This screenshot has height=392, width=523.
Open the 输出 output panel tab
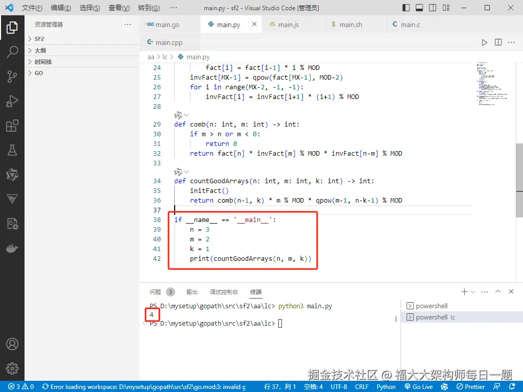click(x=192, y=292)
